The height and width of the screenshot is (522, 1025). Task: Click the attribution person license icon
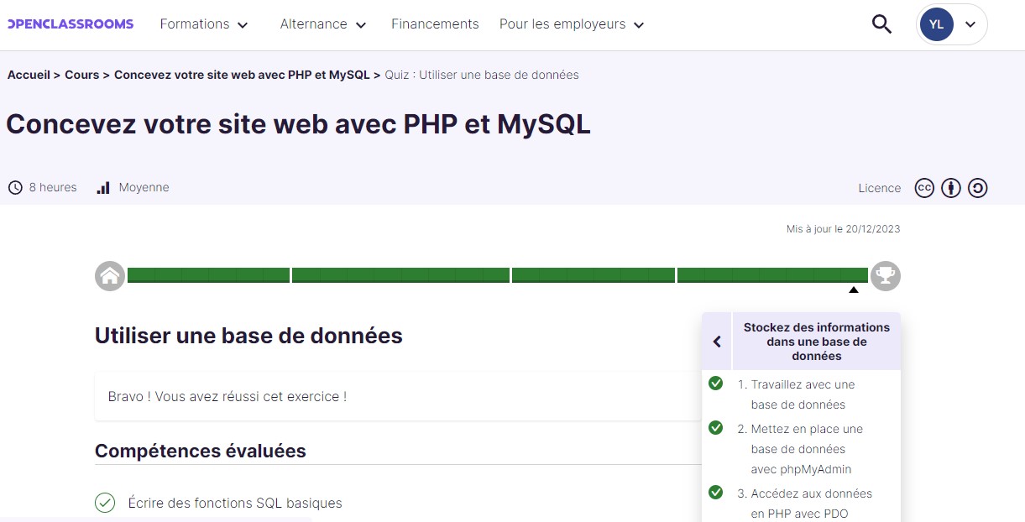[x=951, y=188]
